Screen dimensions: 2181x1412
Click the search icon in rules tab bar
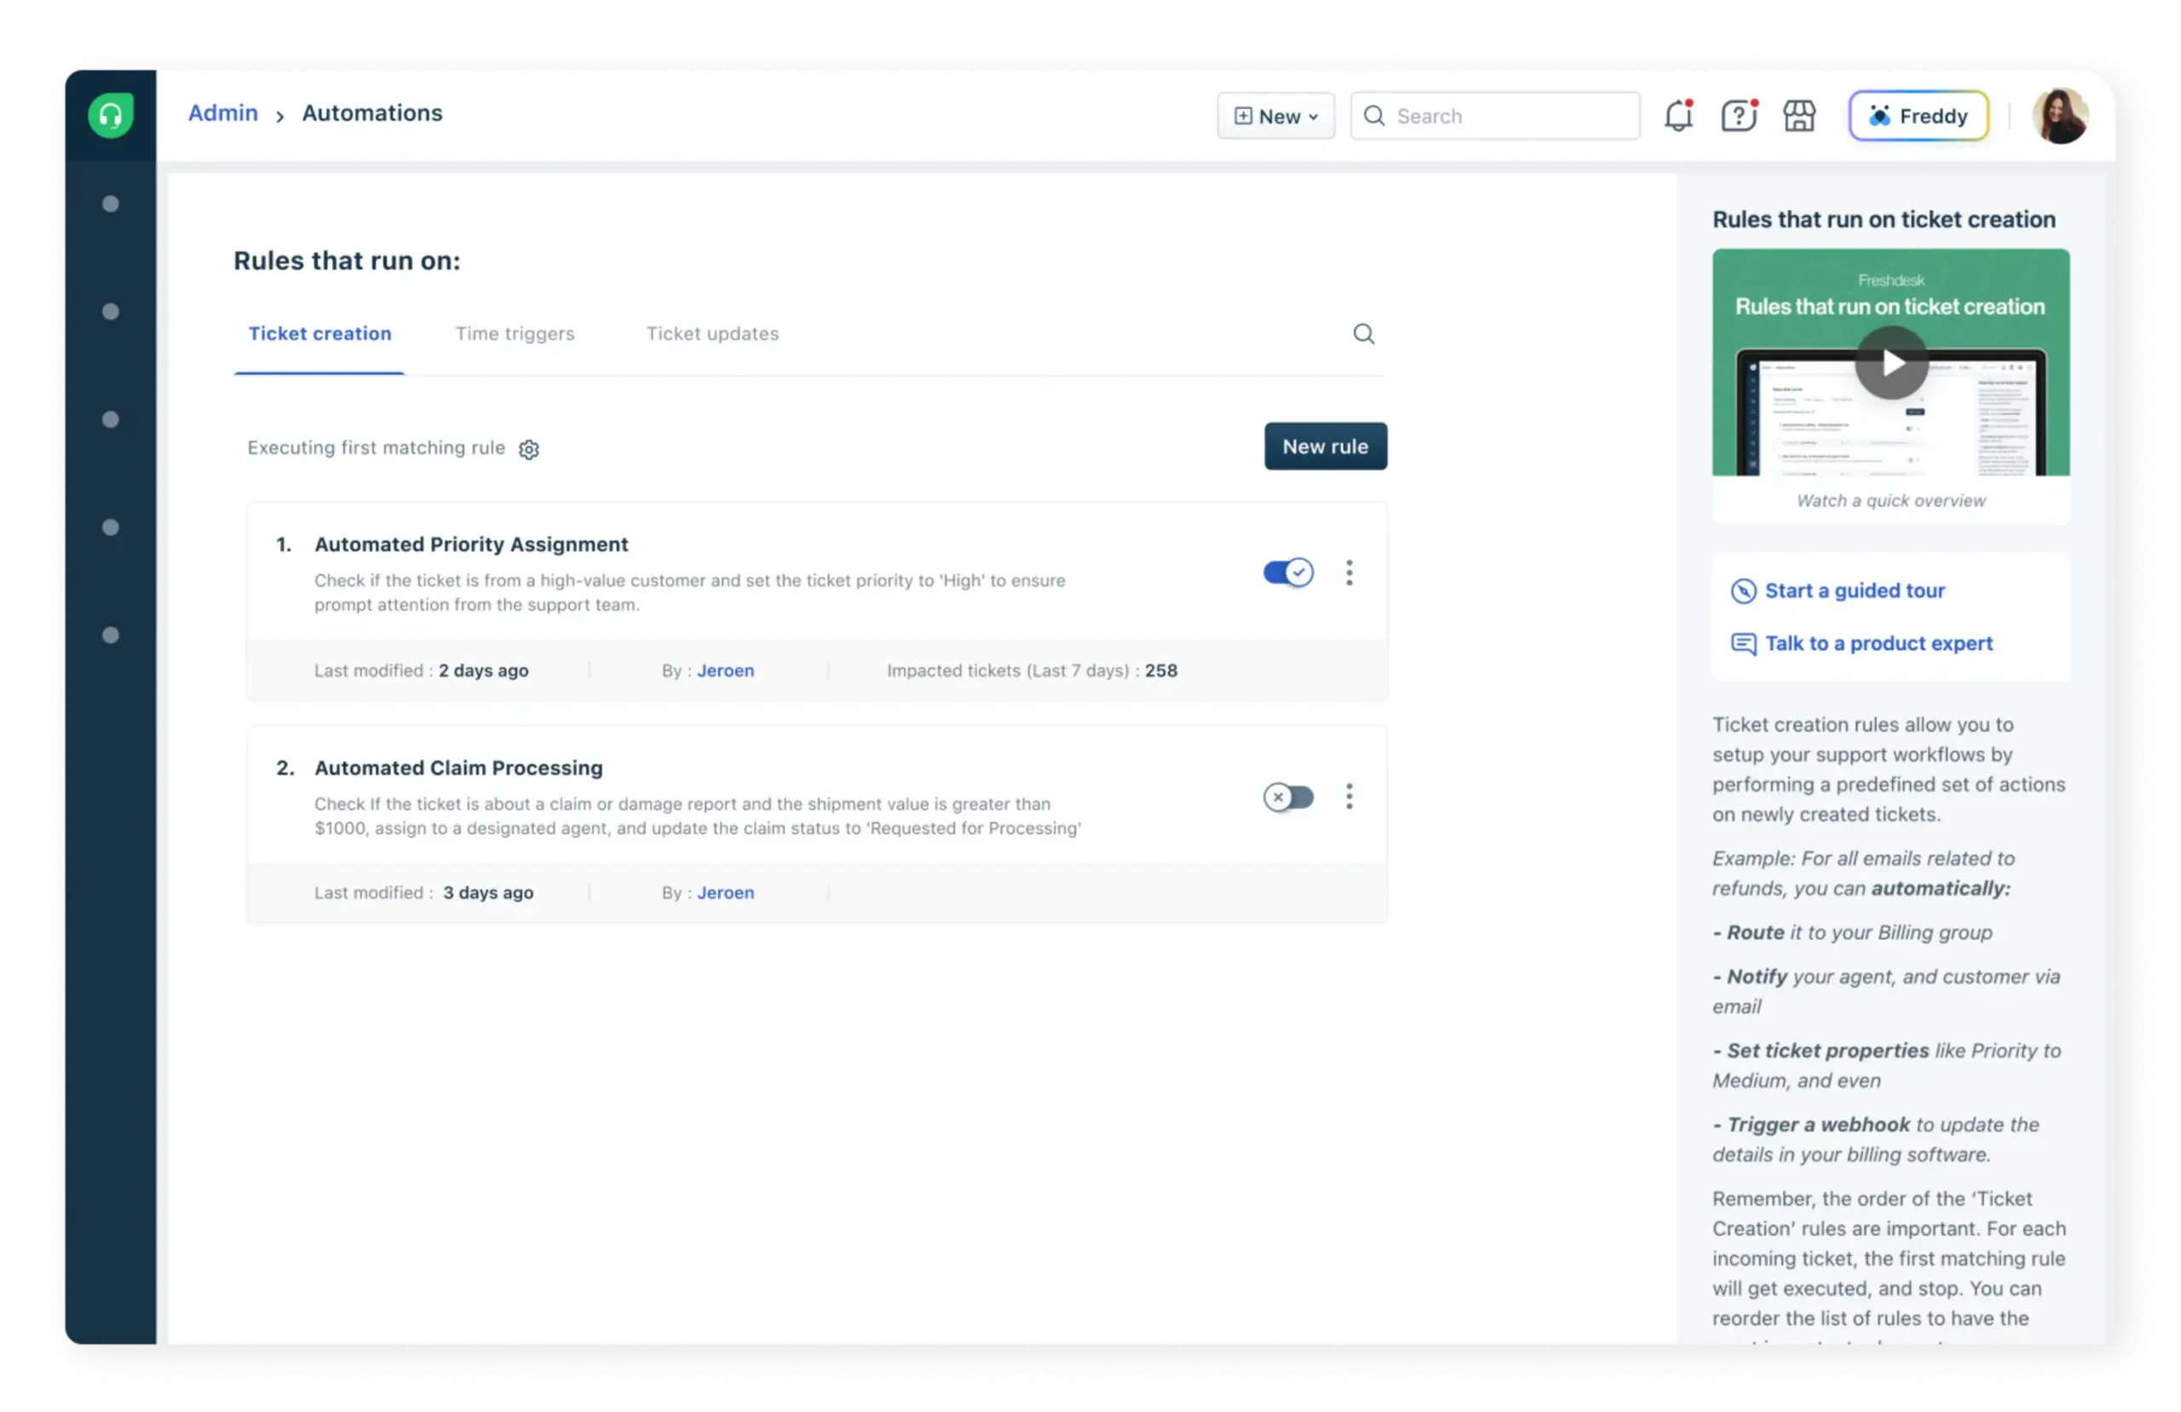pyautogui.click(x=1364, y=334)
